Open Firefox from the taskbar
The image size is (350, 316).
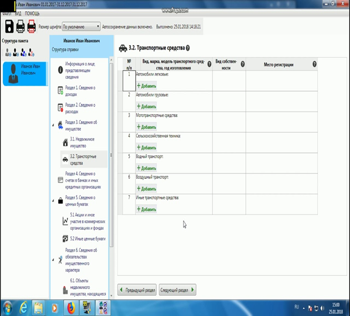pos(71,308)
